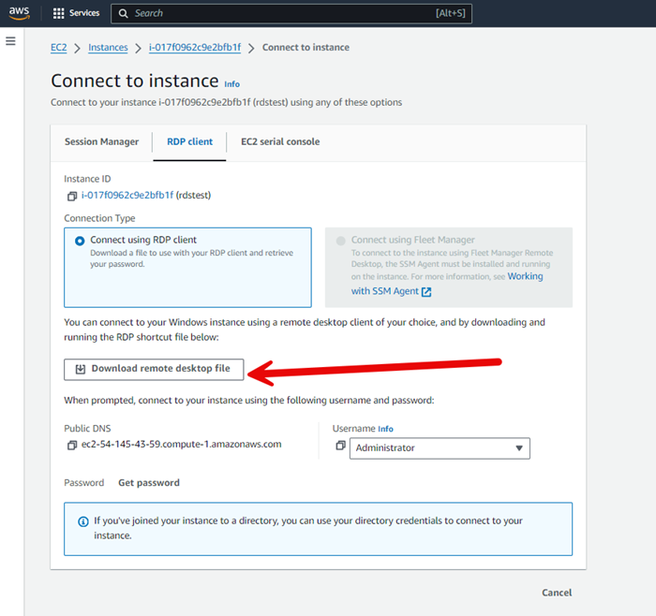656x616 pixels.
Task: Open EC2 breadcrumb link
Action: pos(58,47)
